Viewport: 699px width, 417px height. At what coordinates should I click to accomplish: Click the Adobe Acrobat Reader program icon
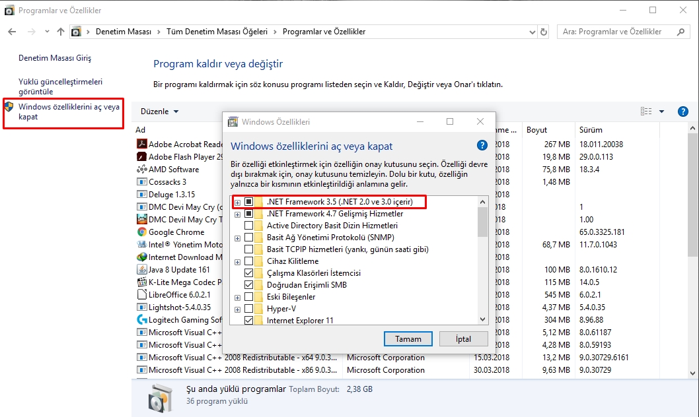click(x=142, y=144)
